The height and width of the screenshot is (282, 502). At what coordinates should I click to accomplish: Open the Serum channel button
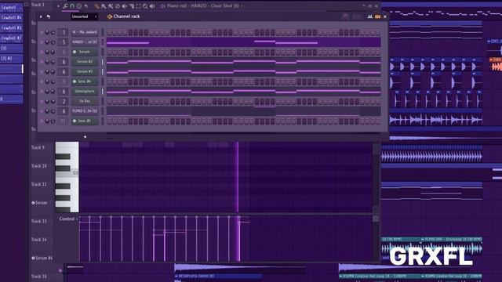pyautogui.click(x=85, y=52)
